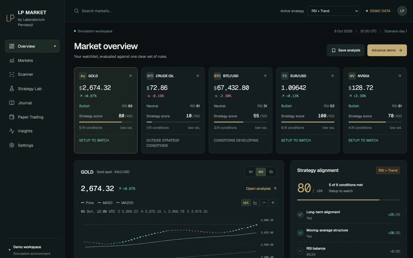
Task: Click the search magnifier icon
Action: (76, 11)
